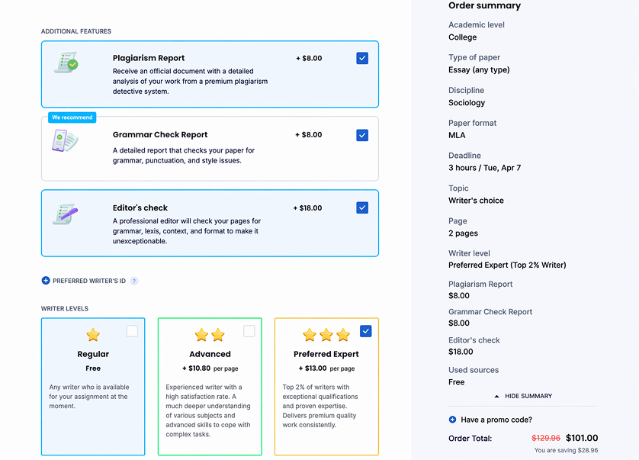Uncheck the Editor's check checkbox
The width and height of the screenshot is (639, 460).
(362, 207)
